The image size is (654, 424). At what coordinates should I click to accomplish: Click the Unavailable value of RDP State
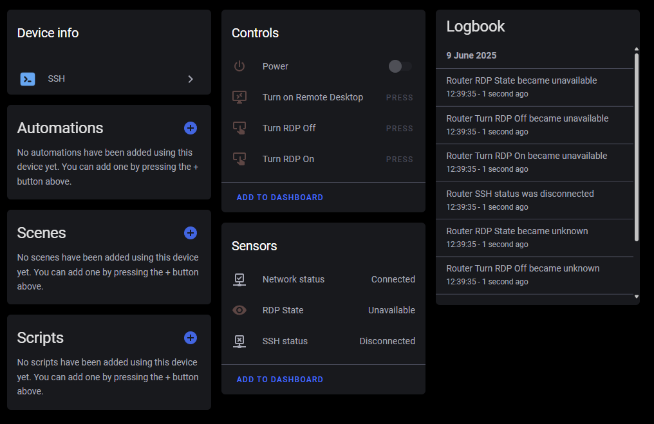pyautogui.click(x=391, y=310)
